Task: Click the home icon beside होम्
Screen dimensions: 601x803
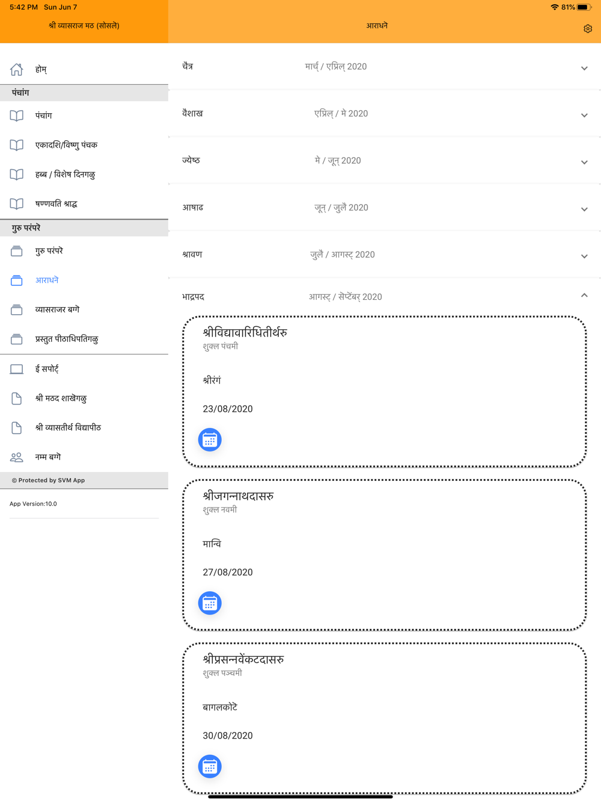Action: (x=17, y=69)
